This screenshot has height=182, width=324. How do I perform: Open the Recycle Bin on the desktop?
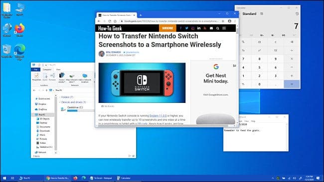(x=6, y=51)
